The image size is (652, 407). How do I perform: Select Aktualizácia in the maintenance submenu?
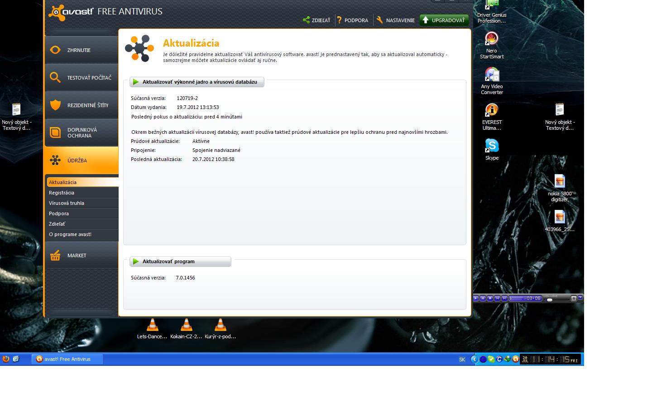click(x=83, y=182)
